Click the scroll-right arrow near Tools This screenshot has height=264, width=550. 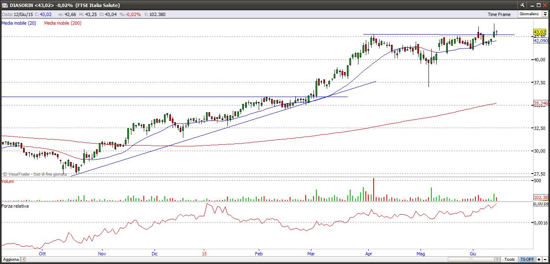click(x=498, y=259)
